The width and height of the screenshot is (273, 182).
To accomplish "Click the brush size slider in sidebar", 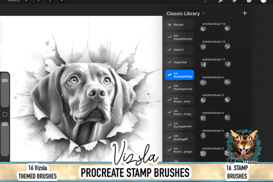I will click(x=5, y=90).
